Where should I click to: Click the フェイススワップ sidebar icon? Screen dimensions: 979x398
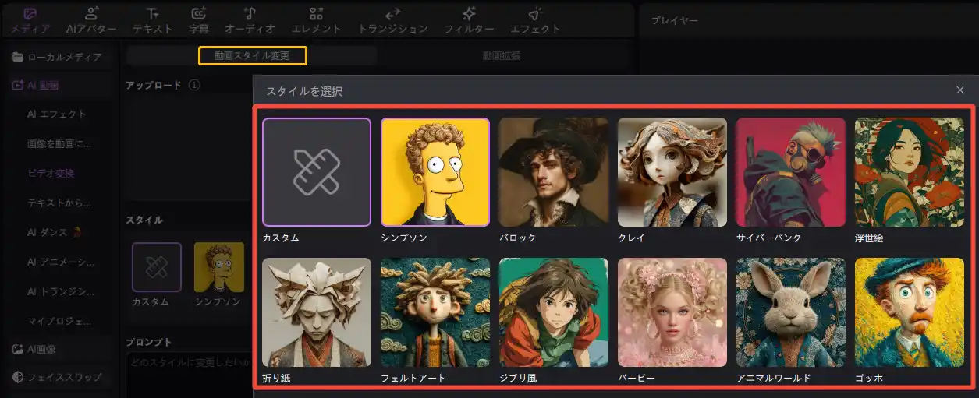(17, 377)
